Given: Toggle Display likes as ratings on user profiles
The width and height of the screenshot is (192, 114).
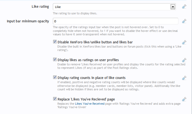Looking at the screenshot, I should pos(55,60).
